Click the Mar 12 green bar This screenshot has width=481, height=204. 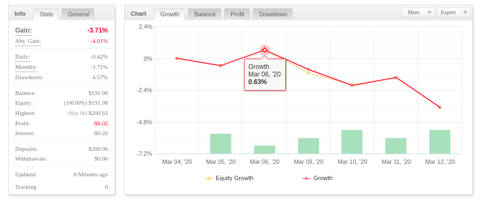click(x=440, y=142)
